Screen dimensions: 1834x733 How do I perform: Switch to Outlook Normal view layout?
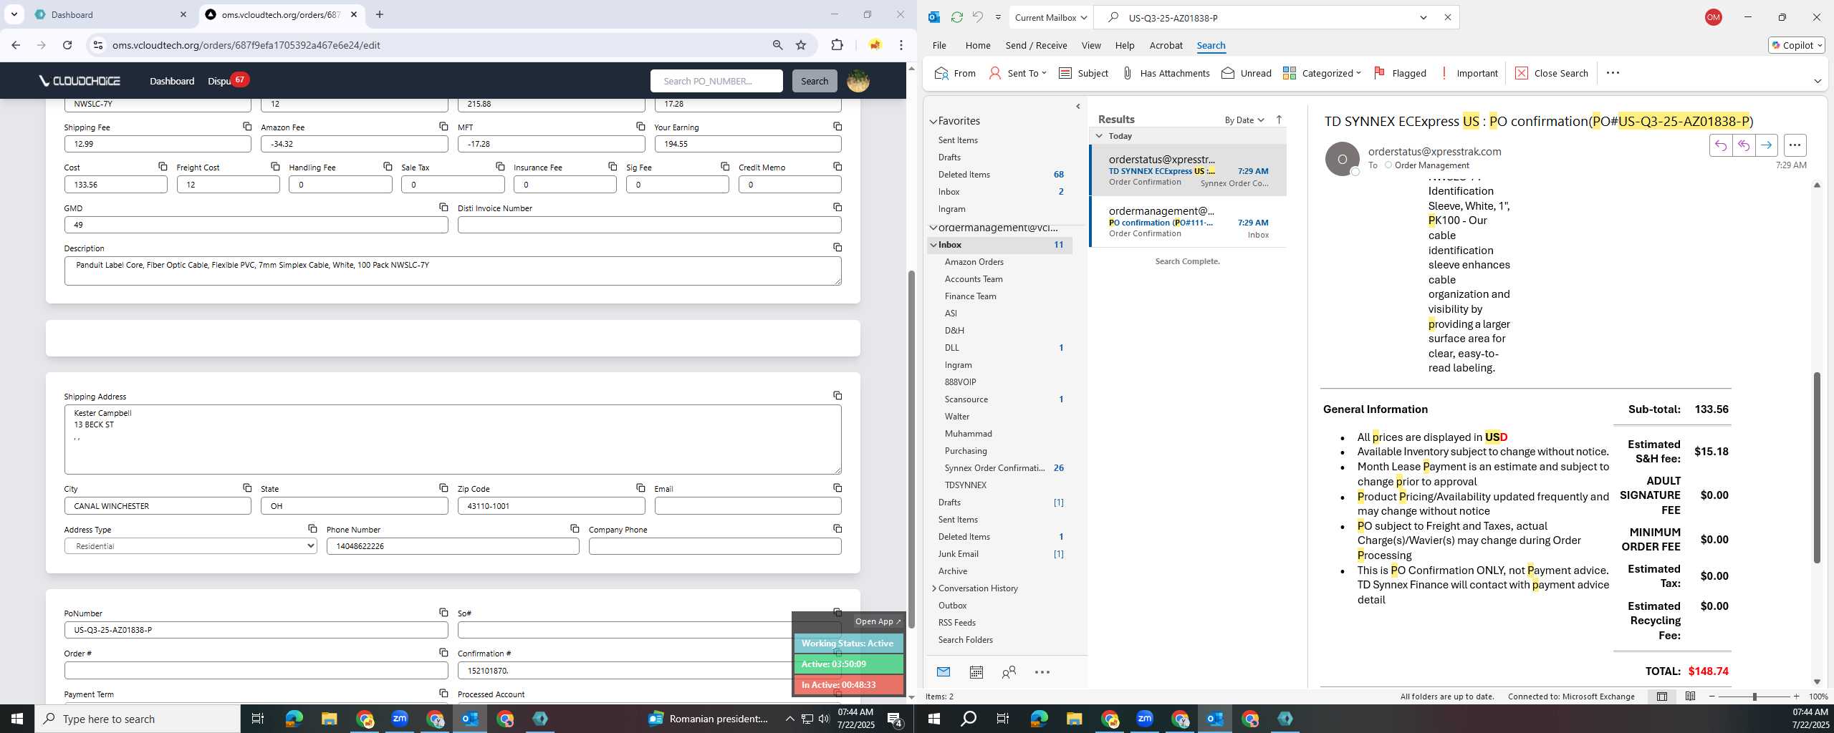[x=1662, y=696]
